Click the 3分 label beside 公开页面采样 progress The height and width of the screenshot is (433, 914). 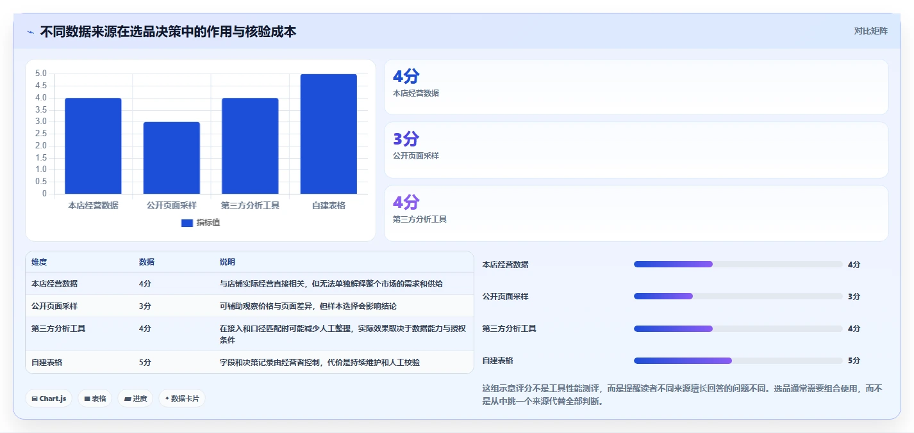854,296
